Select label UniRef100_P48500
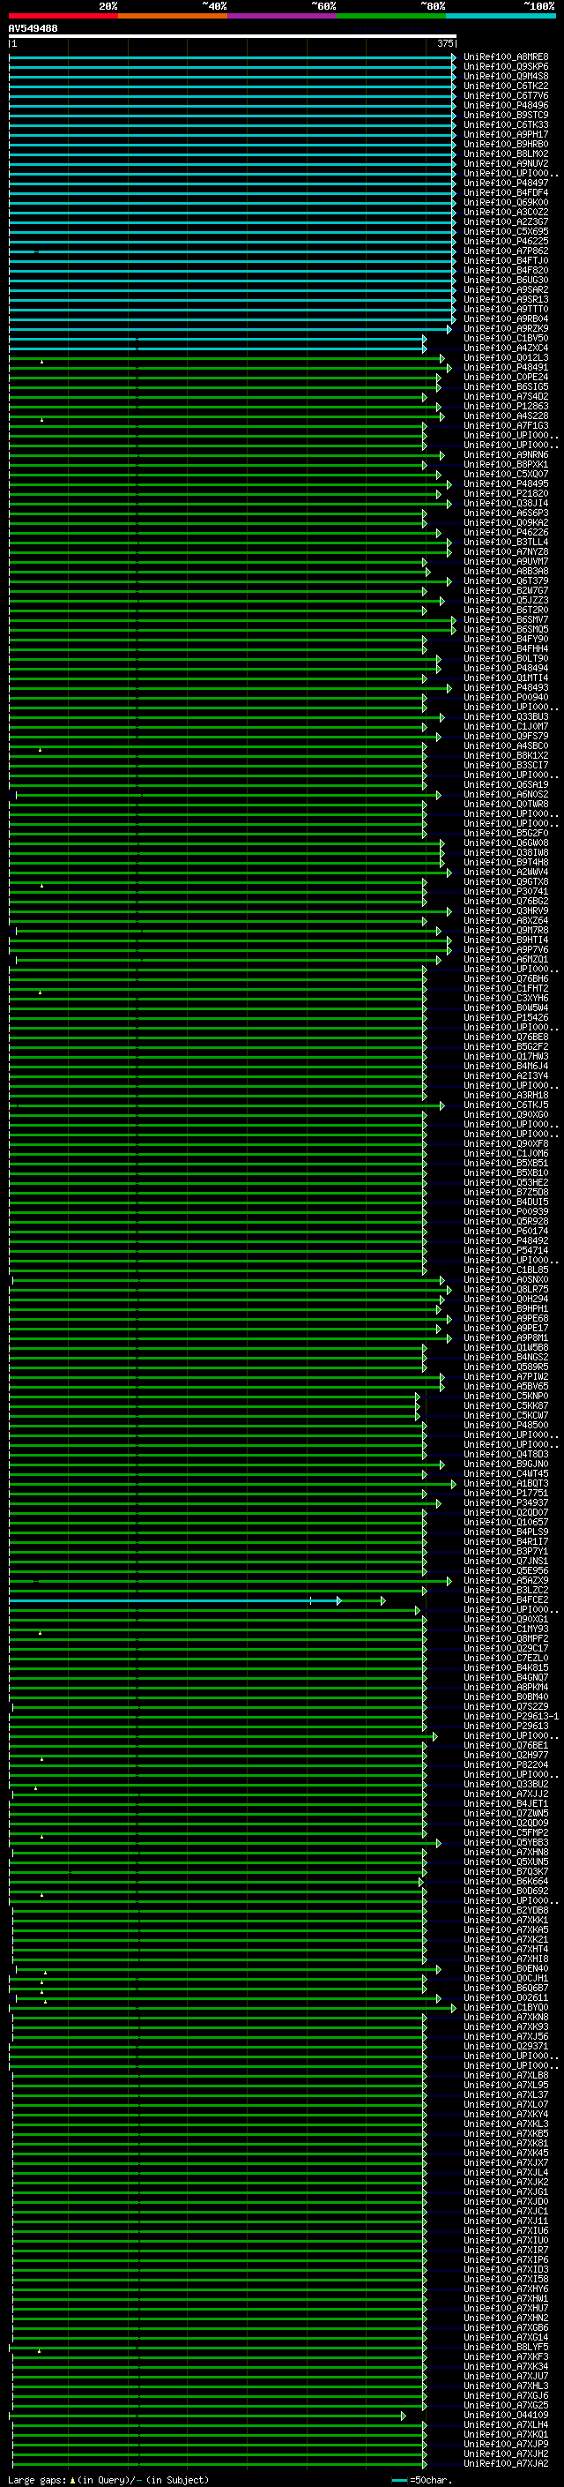564x2487 pixels. pyautogui.click(x=506, y=1425)
